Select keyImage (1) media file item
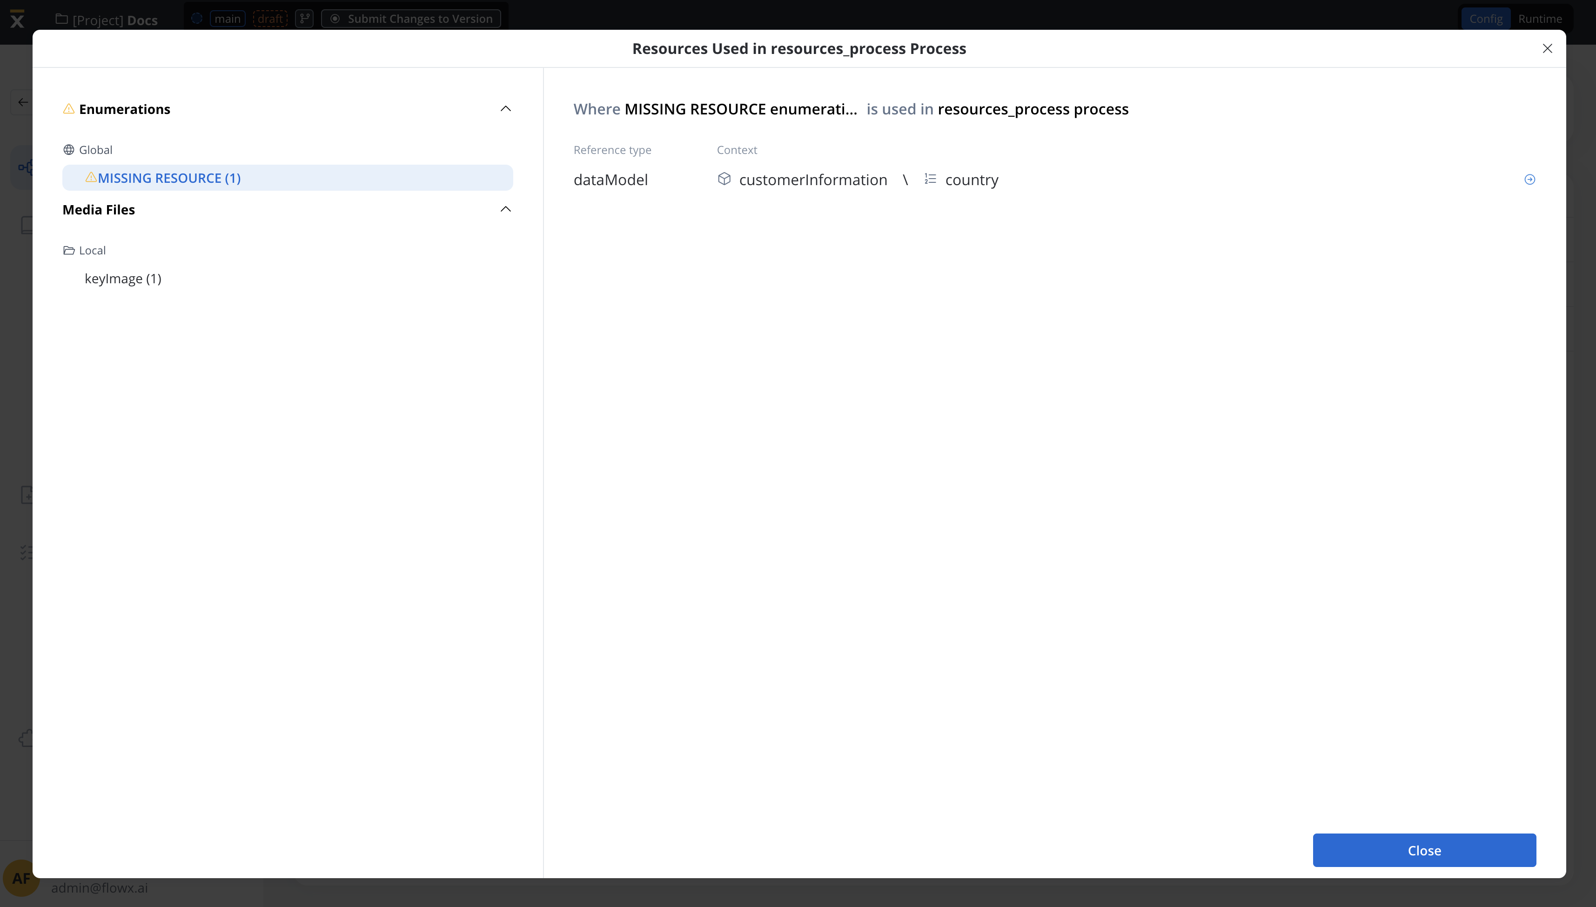Image resolution: width=1596 pixels, height=907 pixels. pos(123,279)
